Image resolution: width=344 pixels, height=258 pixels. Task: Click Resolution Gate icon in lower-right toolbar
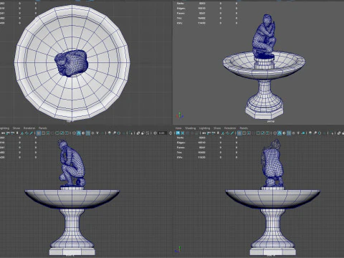(x=249, y=133)
